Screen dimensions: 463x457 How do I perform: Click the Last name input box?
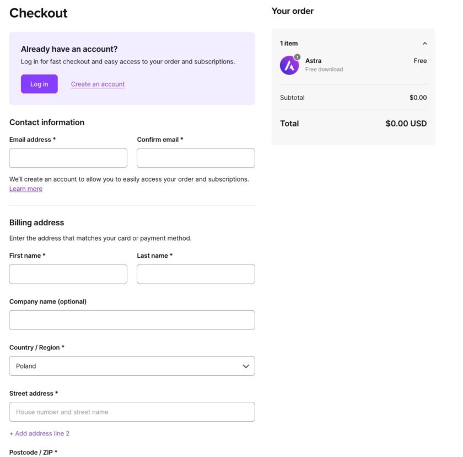pos(195,274)
